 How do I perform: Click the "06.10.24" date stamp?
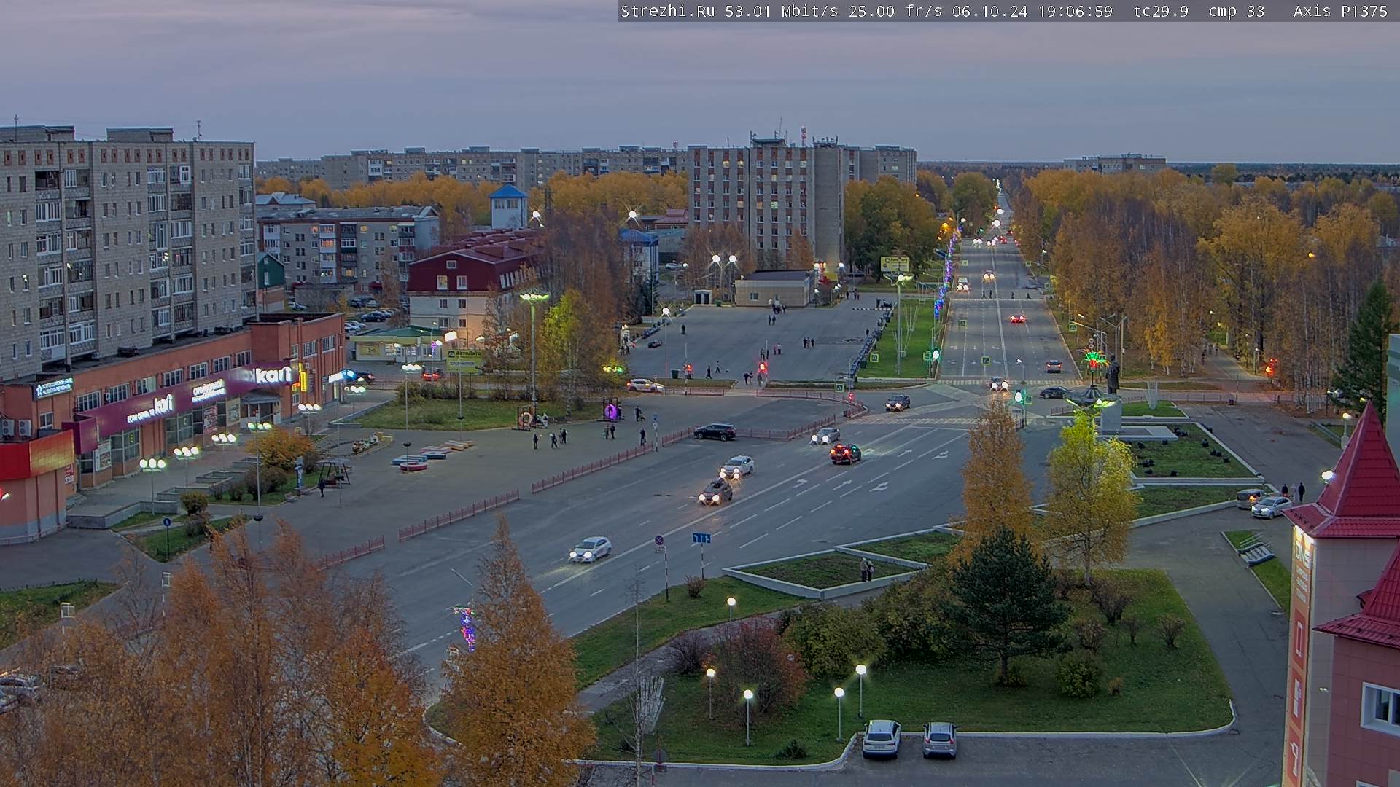[990, 11]
